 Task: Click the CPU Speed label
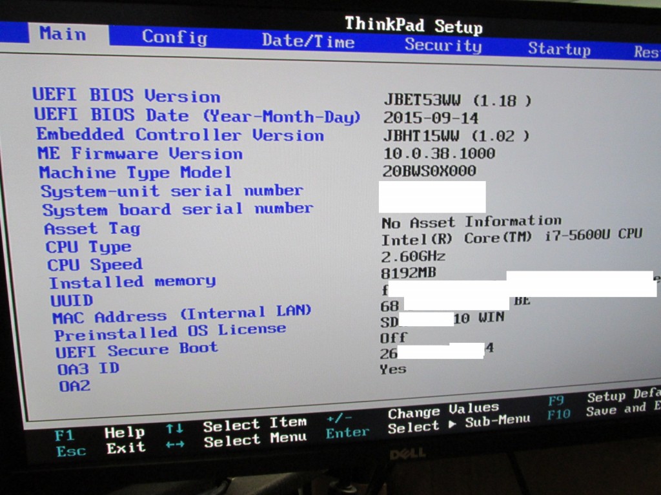pos(95,265)
